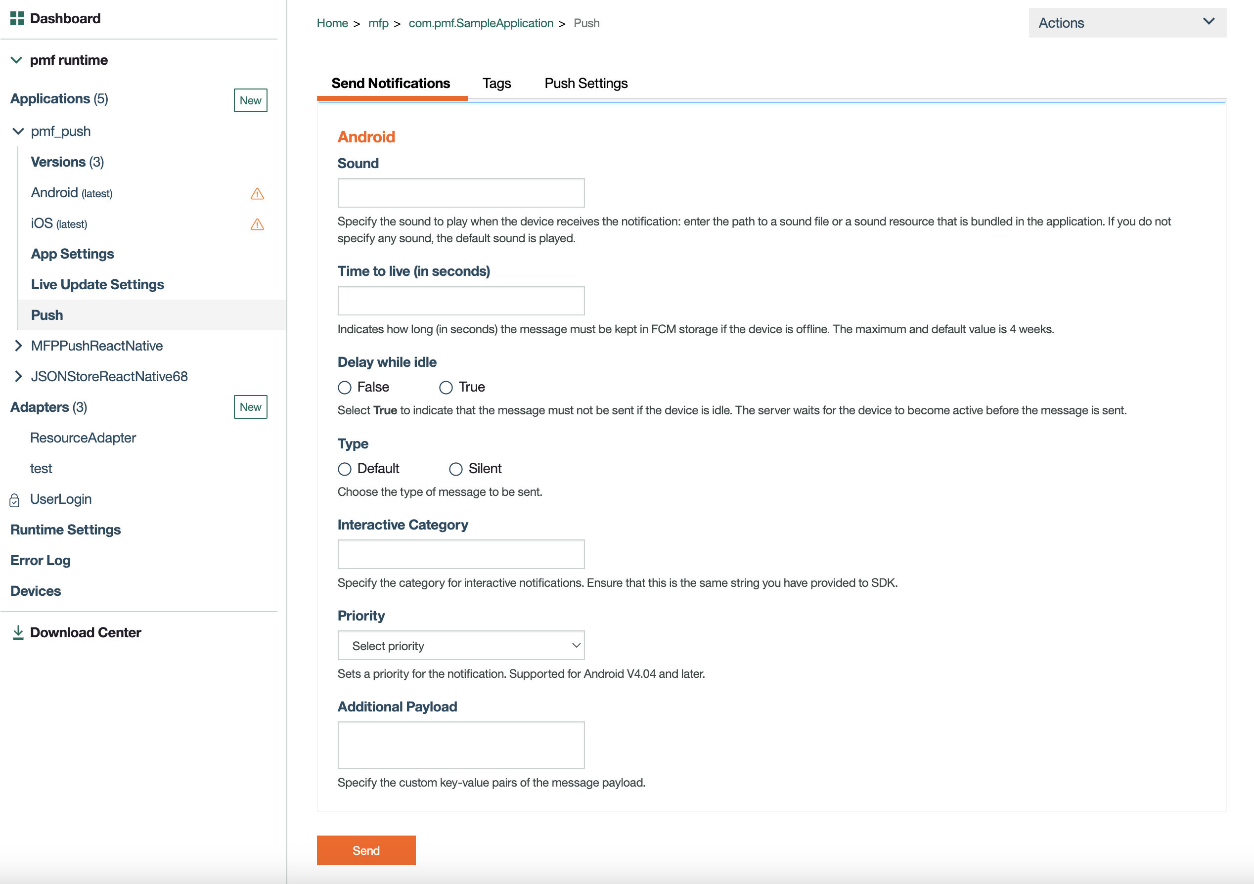Switch to the Tags tab
Screen dimensions: 1254x884
click(495, 83)
